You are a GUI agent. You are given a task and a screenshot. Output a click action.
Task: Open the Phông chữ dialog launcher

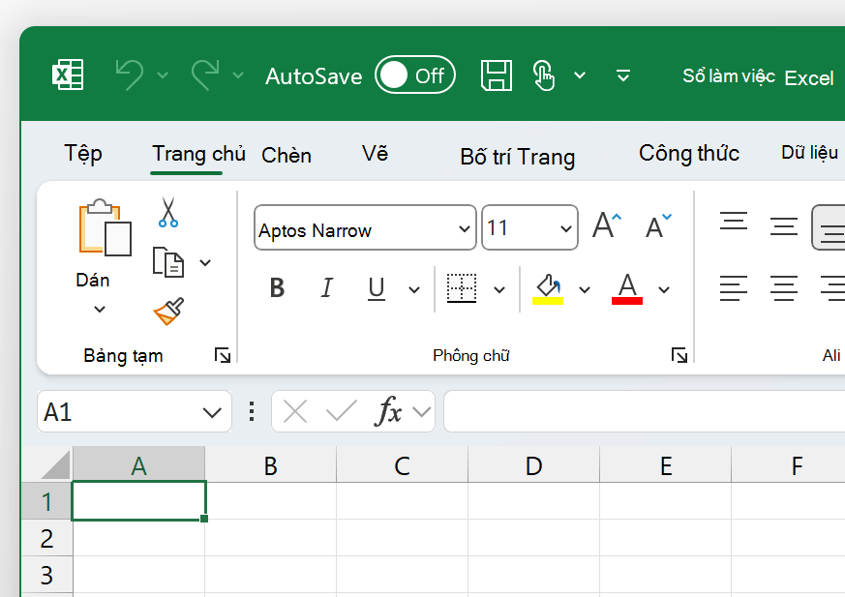pyautogui.click(x=679, y=355)
